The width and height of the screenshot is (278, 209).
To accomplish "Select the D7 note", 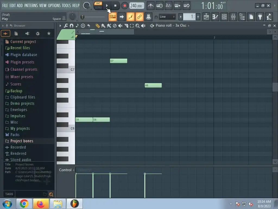I will 119,61.
